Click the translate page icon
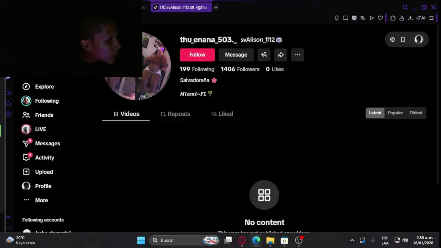Image resolution: width=441 pixels, height=248 pixels. (363, 18)
